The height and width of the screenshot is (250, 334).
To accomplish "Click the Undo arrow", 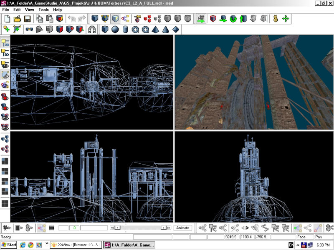I will pos(72,19).
